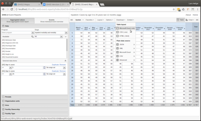The height and width of the screenshot is (121, 201).
Task: Click the Advanced menu entry icon
Action: point(118,60)
